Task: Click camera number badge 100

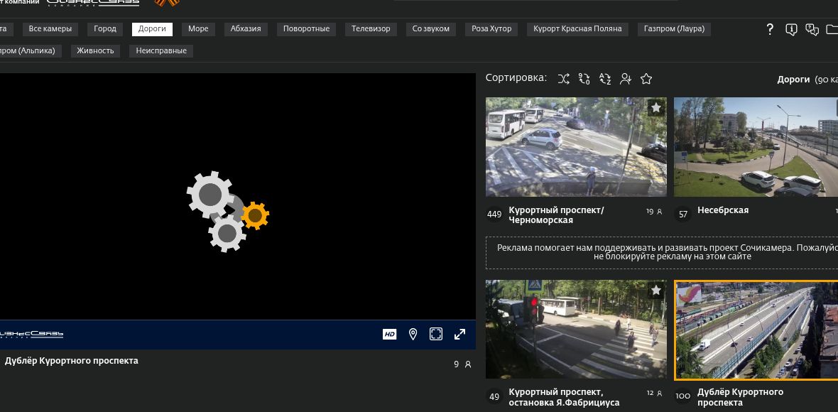Action: click(x=683, y=396)
